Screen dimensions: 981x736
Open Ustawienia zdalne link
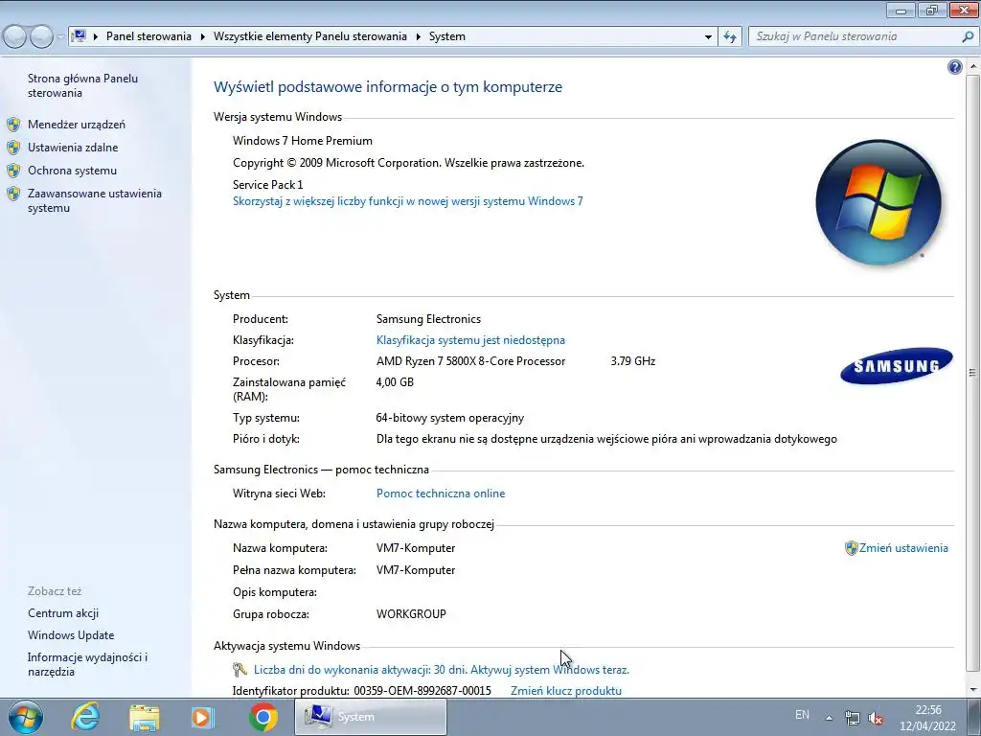click(x=73, y=148)
